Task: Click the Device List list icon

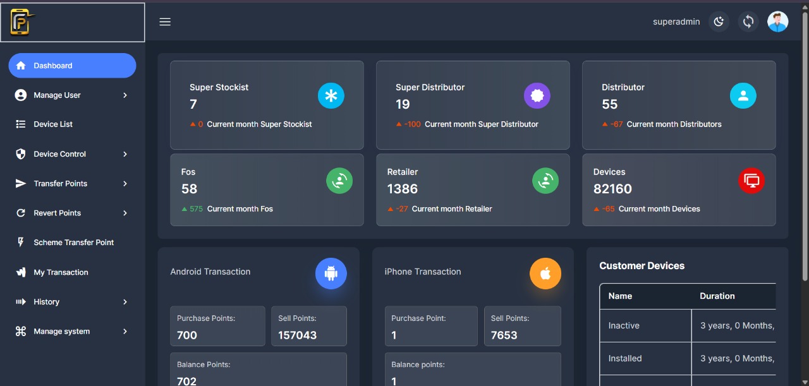Action: 21,124
